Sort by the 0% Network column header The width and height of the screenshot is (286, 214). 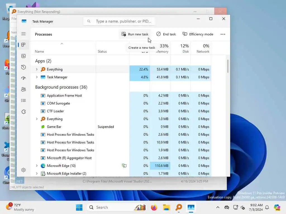pos(201,48)
